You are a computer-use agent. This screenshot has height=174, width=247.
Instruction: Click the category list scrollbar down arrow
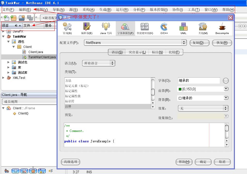coord(153,107)
